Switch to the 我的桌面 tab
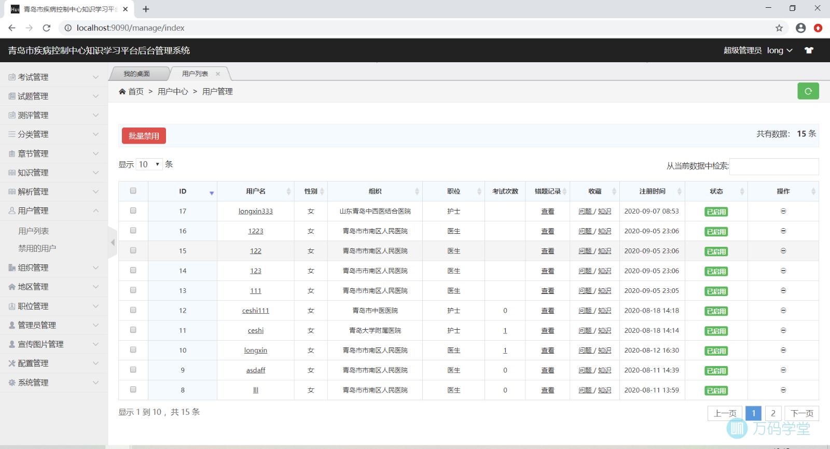830x449 pixels. coord(137,74)
